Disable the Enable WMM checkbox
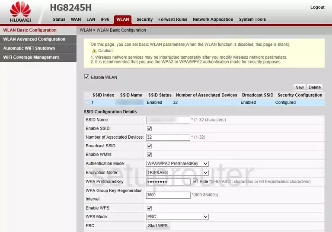Image resolution: width=332 pixels, height=232 pixels. [x=149, y=155]
